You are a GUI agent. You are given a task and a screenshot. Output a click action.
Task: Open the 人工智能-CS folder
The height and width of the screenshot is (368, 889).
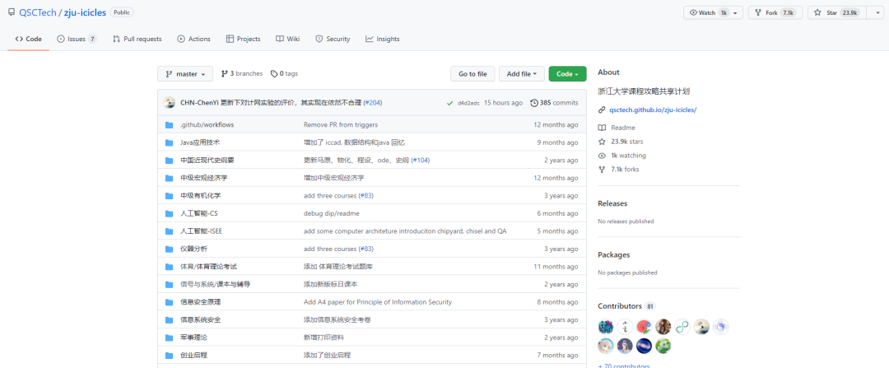point(199,214)
